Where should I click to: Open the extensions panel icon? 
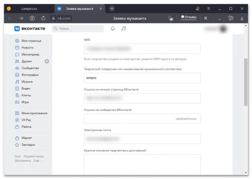231,18
